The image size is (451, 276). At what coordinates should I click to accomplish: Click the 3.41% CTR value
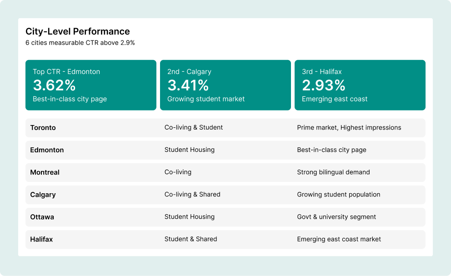(x=188, y=85)
